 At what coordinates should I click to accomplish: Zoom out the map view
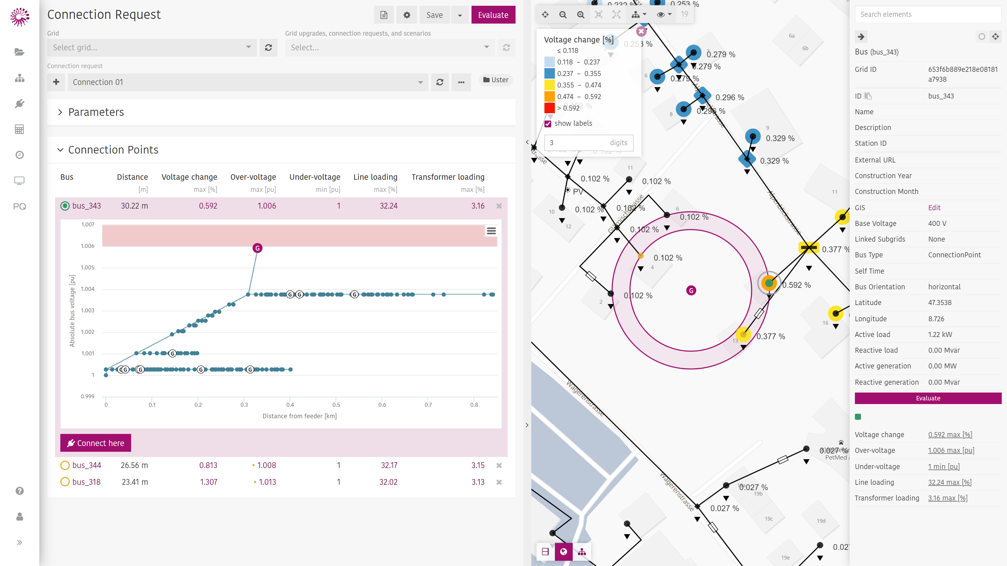tap(563, 14)
